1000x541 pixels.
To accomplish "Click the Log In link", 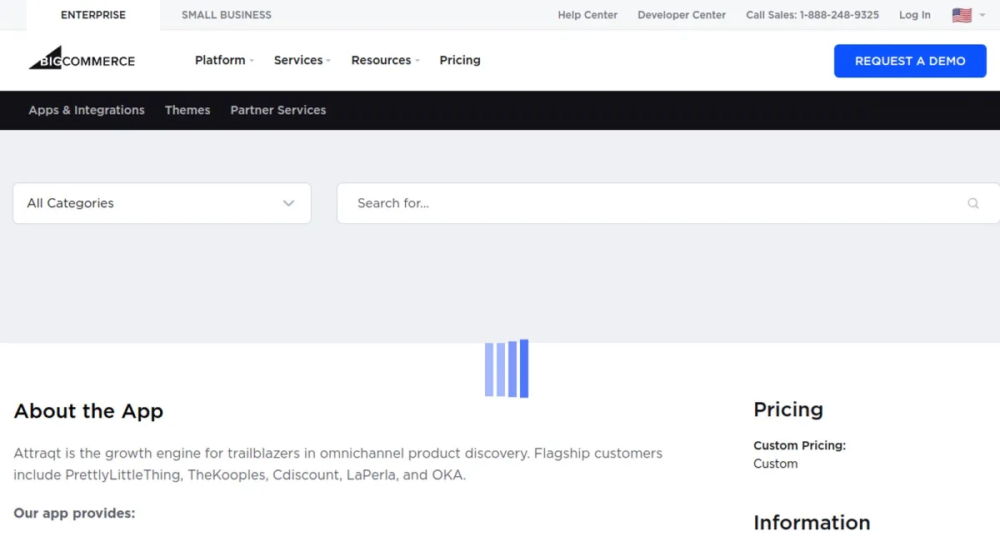I will (914, 14).
